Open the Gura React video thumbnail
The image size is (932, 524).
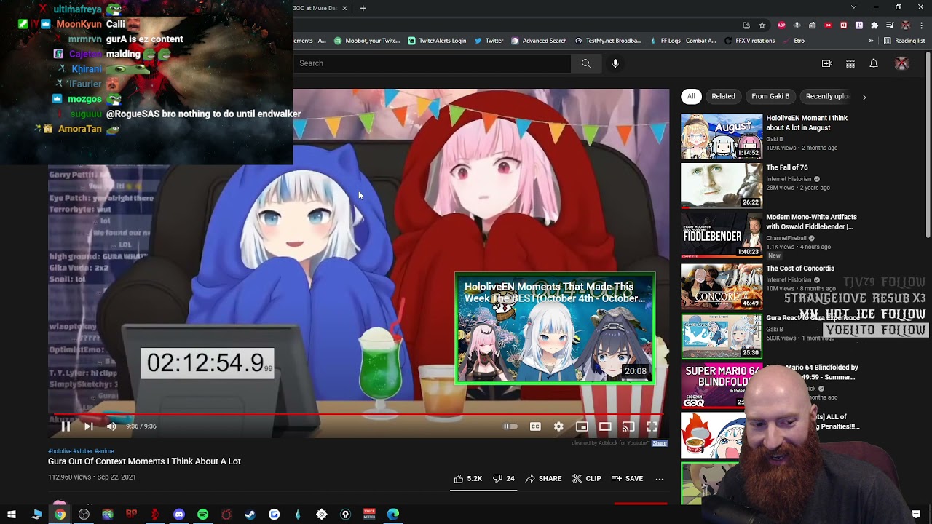point(722,336)
